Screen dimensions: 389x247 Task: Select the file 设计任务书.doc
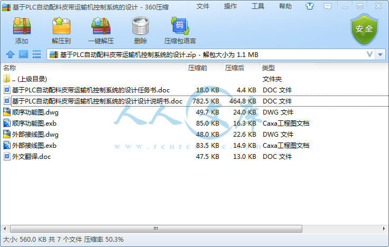pos(195,90)
